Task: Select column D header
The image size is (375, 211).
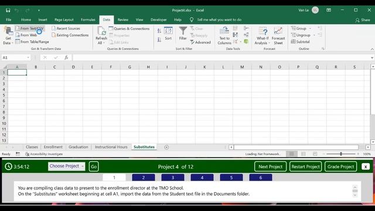Action: (73, 67)
